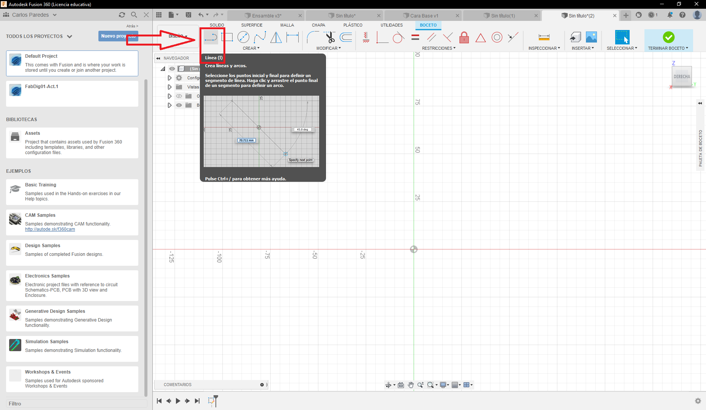Image resolution: width=706 pixels, height=410 pixels.
Task: Switch to the MALLA ribbon tab
Action: point(287,25)
